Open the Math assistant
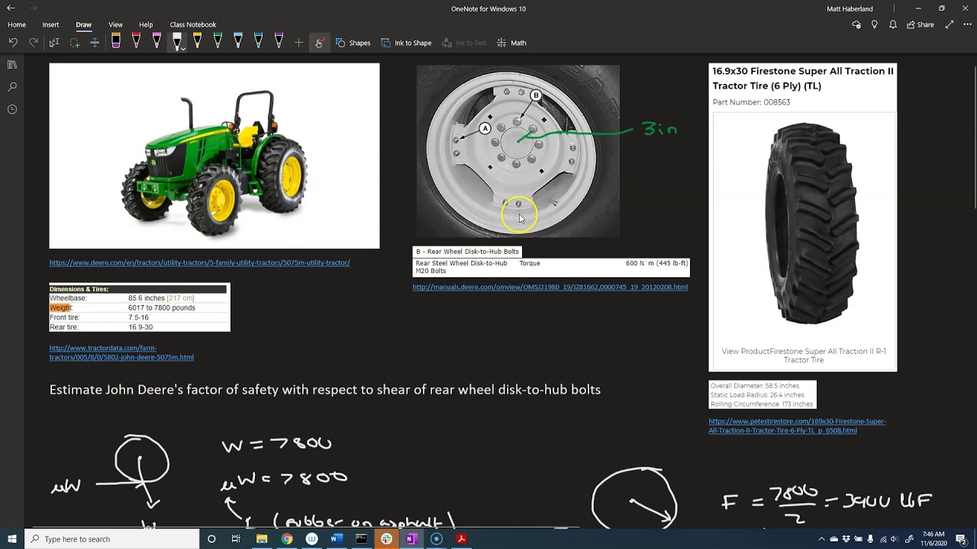Image resolution: width=977 pixels, height=549 pixels. (x=511, y=43)
